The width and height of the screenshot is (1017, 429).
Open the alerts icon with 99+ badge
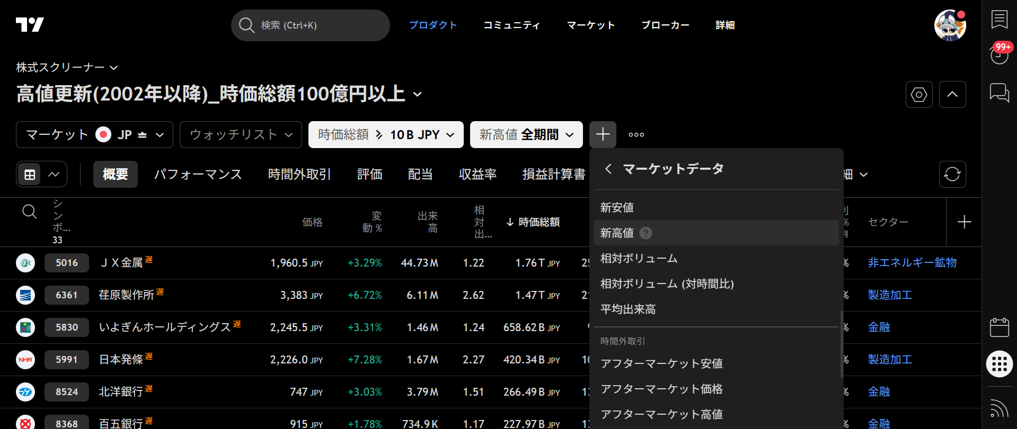[x=999, y=54]
